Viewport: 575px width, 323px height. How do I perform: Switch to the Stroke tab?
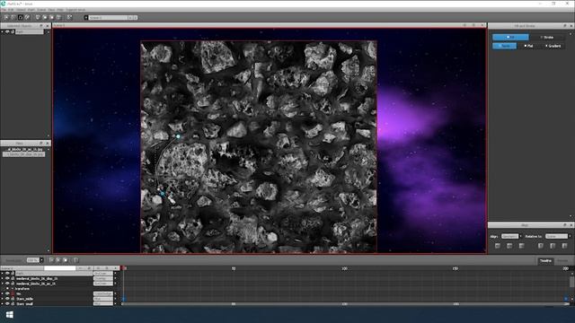pos(547,37)
